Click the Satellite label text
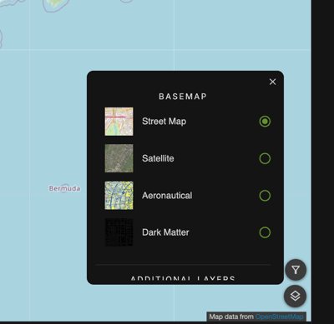The height and width of the screenshot is (324, 334). coord(158,158)
